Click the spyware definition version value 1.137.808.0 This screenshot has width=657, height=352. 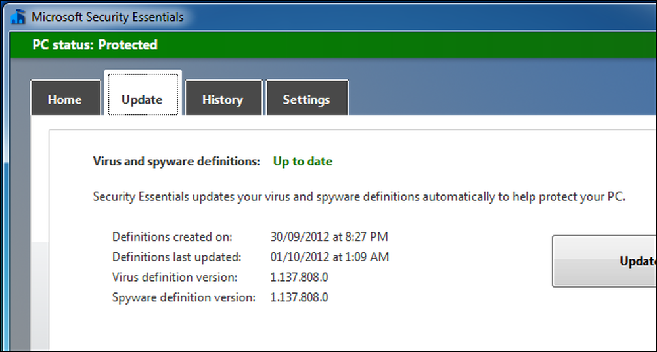pos(299,297)
